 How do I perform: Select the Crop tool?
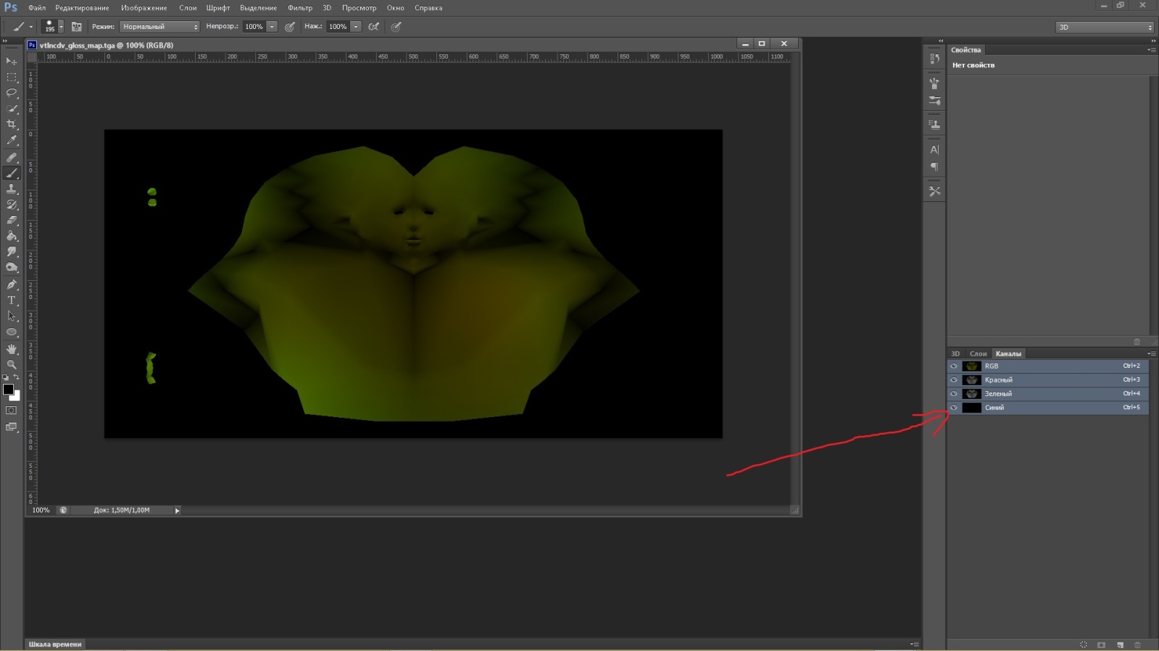click(12, 125)
